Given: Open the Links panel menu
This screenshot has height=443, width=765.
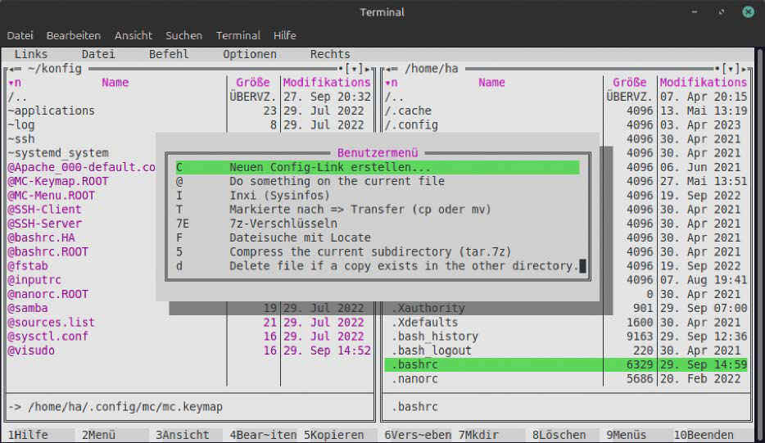Looking at the screenshot, I should [31, 54].
